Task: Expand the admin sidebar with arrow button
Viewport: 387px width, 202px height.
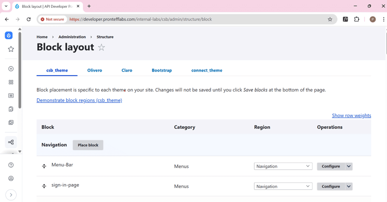Action: coord(11,195)
